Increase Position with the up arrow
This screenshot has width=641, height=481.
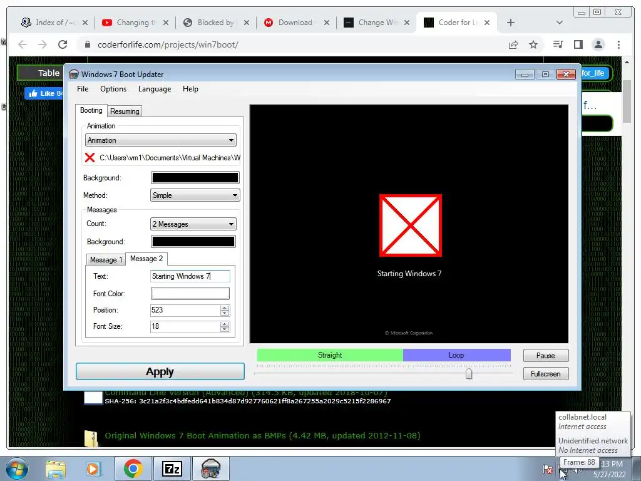click(x=225, y=308)
